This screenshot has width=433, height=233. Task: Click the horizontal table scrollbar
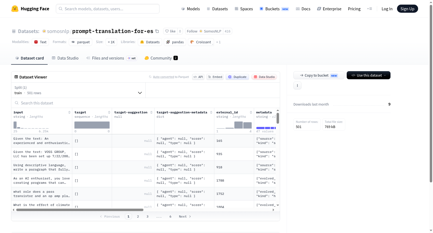80,210
